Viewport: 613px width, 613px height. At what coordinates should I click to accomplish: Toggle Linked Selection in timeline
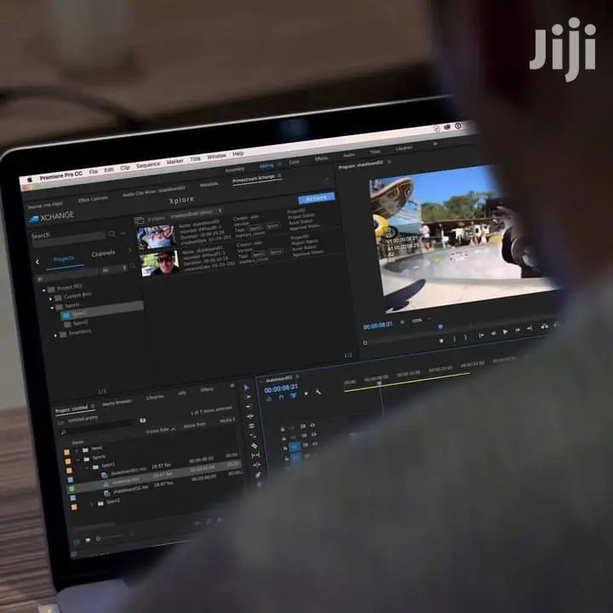coord(294,396)
